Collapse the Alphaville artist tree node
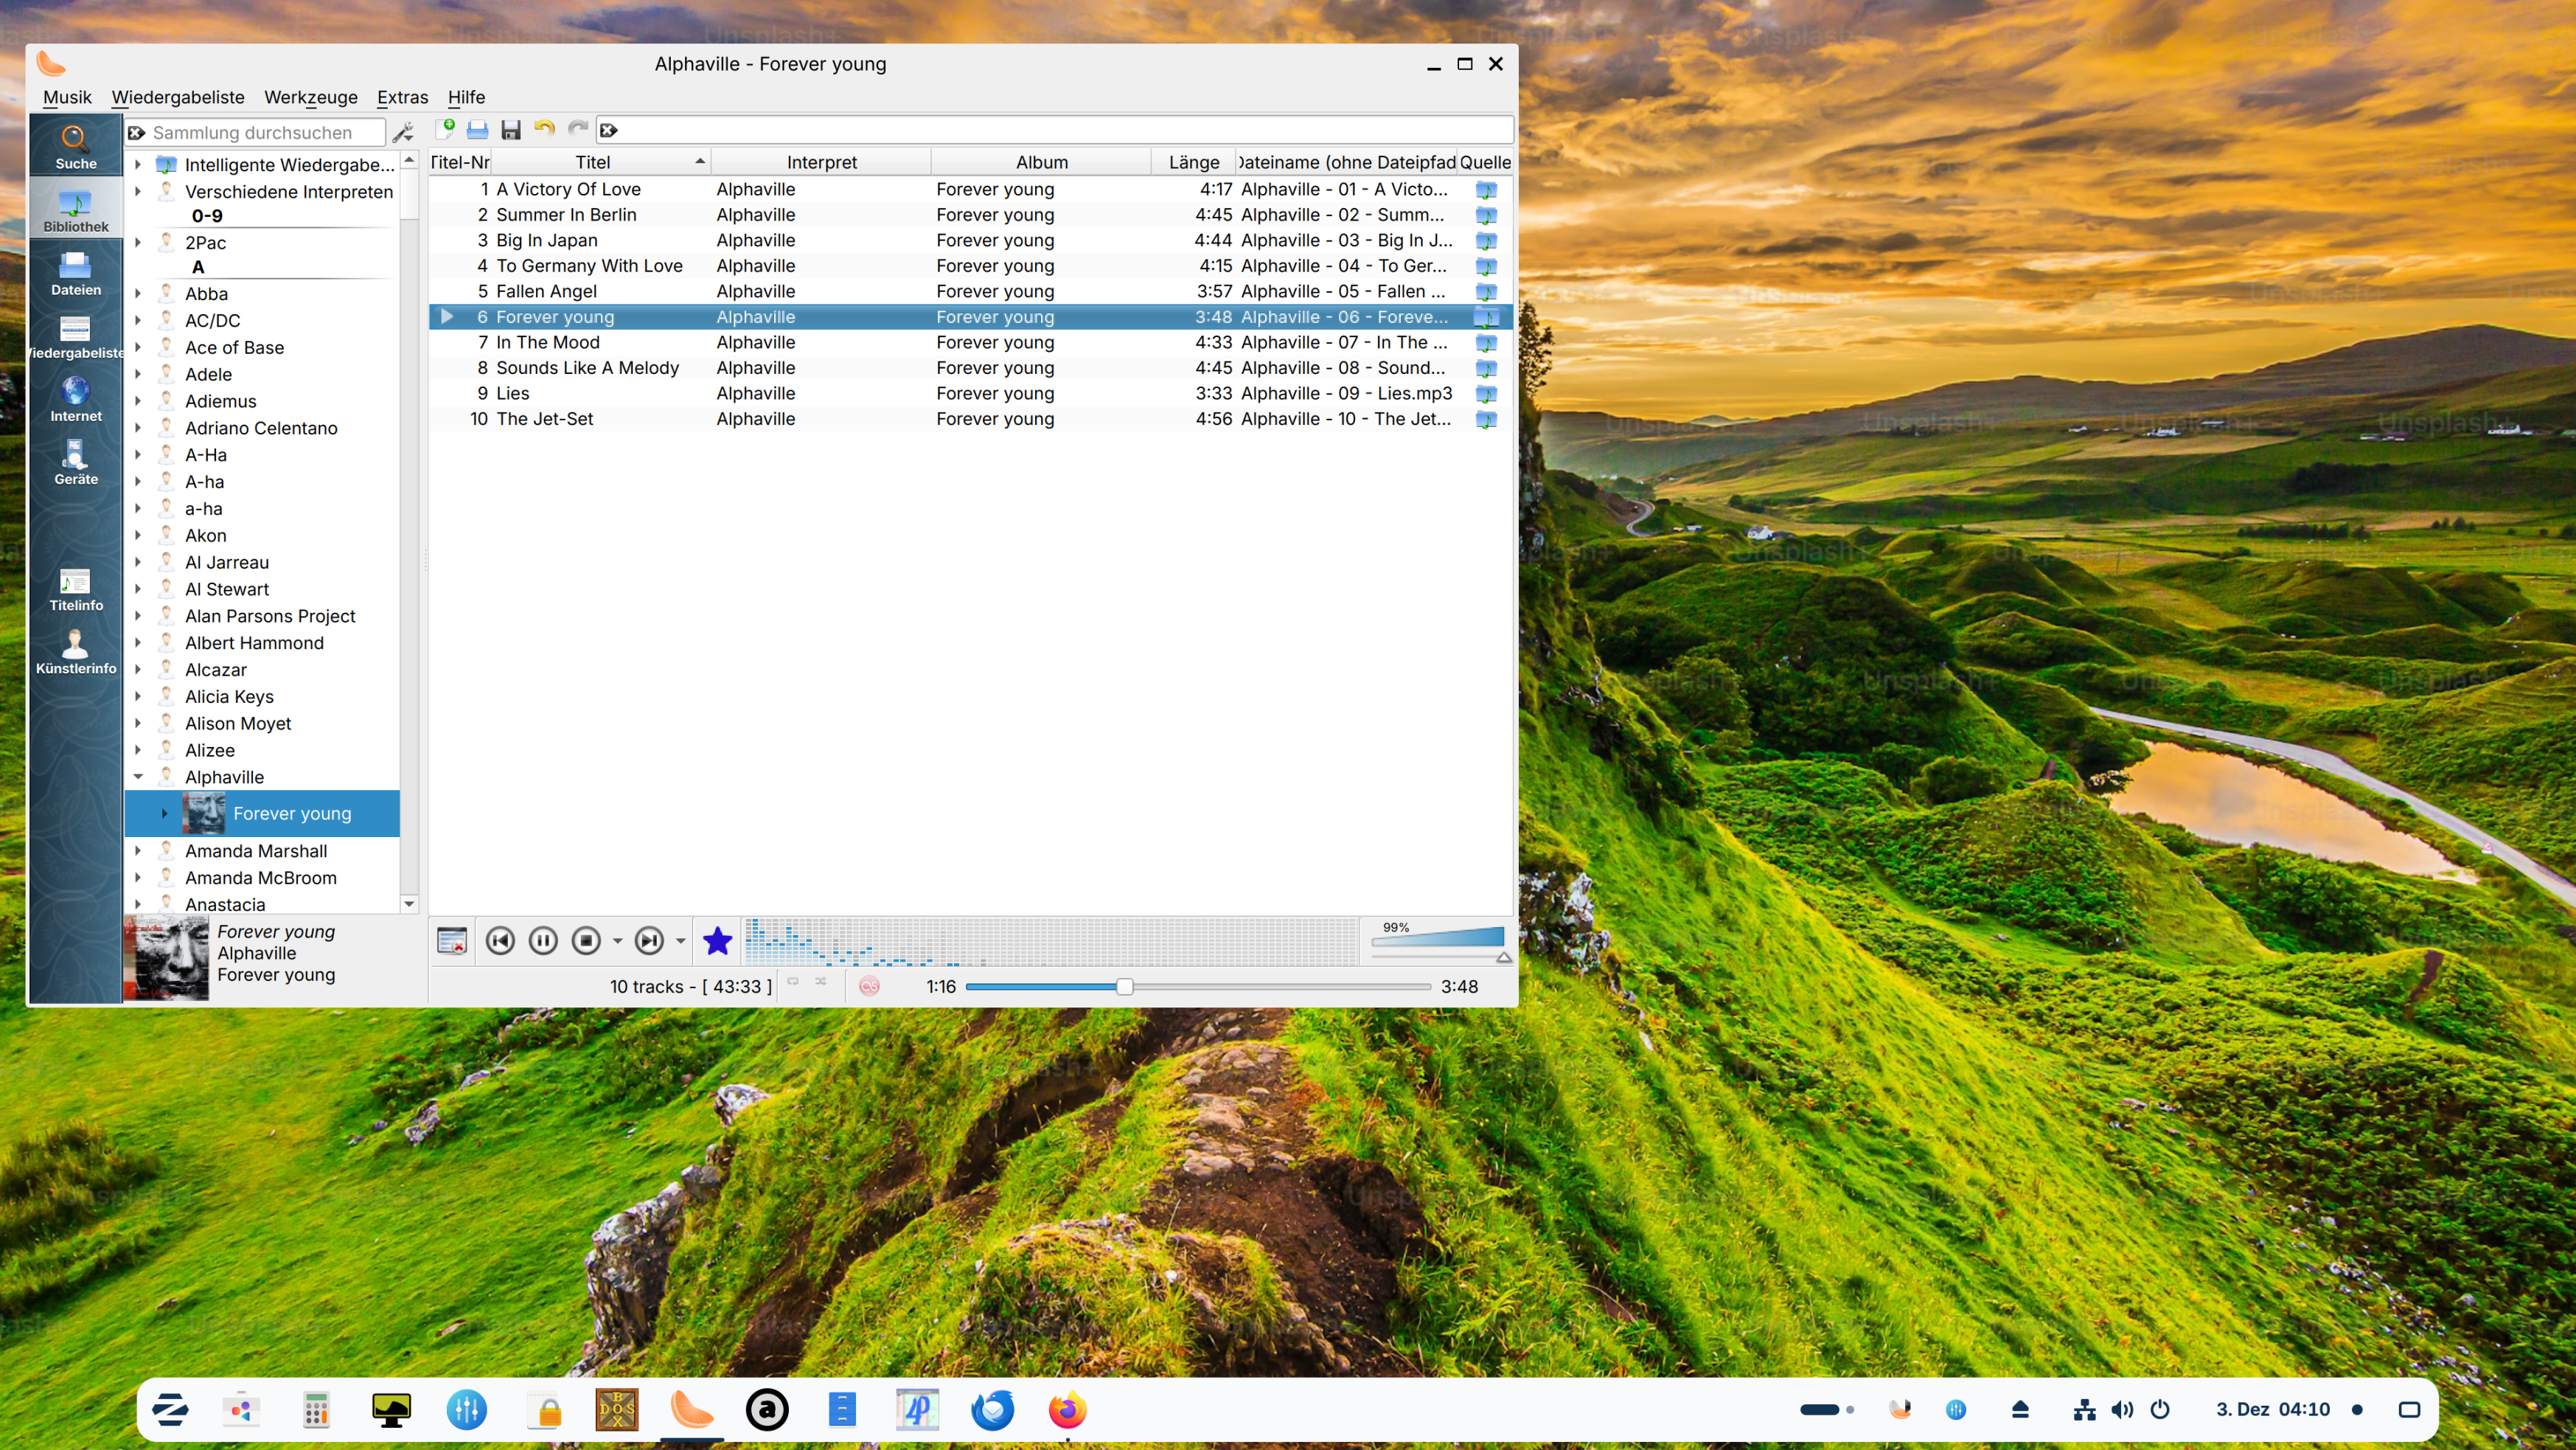This screenshot has width=2576, height=1450. 138,777
